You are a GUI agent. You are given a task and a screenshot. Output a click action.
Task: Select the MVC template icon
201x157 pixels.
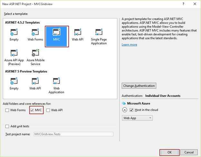click(56, 32)
